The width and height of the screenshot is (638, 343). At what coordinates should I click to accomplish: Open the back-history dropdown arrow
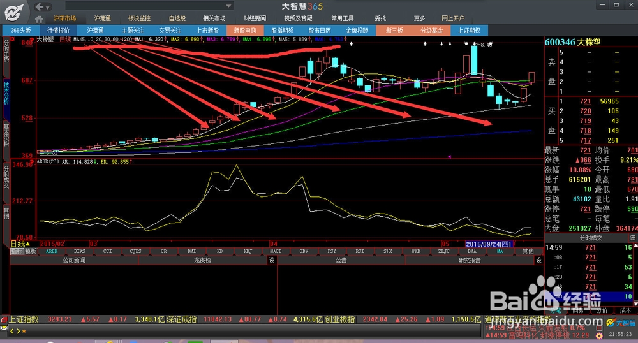click(48, 7)
